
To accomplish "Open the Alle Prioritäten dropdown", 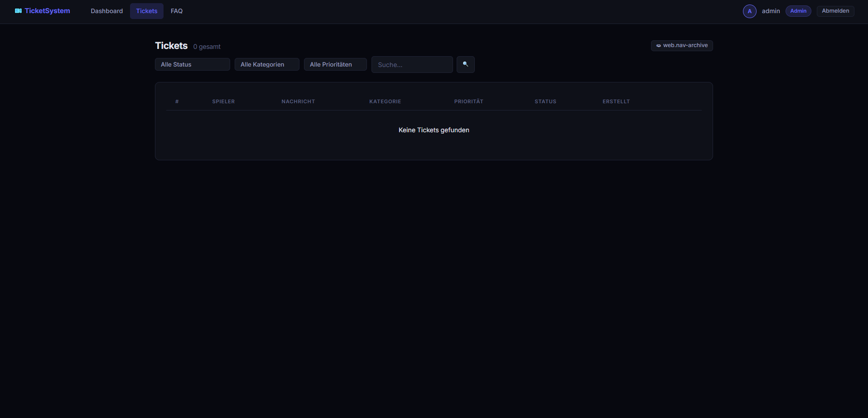I will click(335, 64).
